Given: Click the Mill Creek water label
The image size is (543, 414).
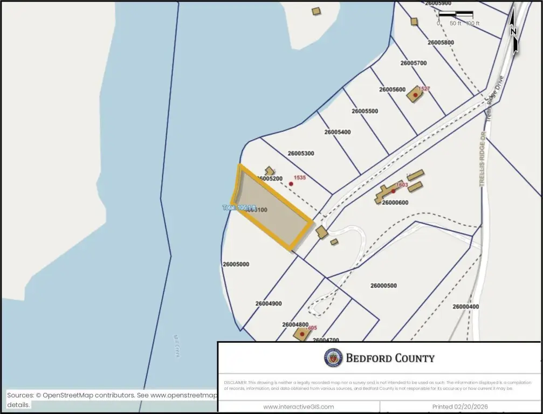Looking at the screenshot, I should coord(176,346).
